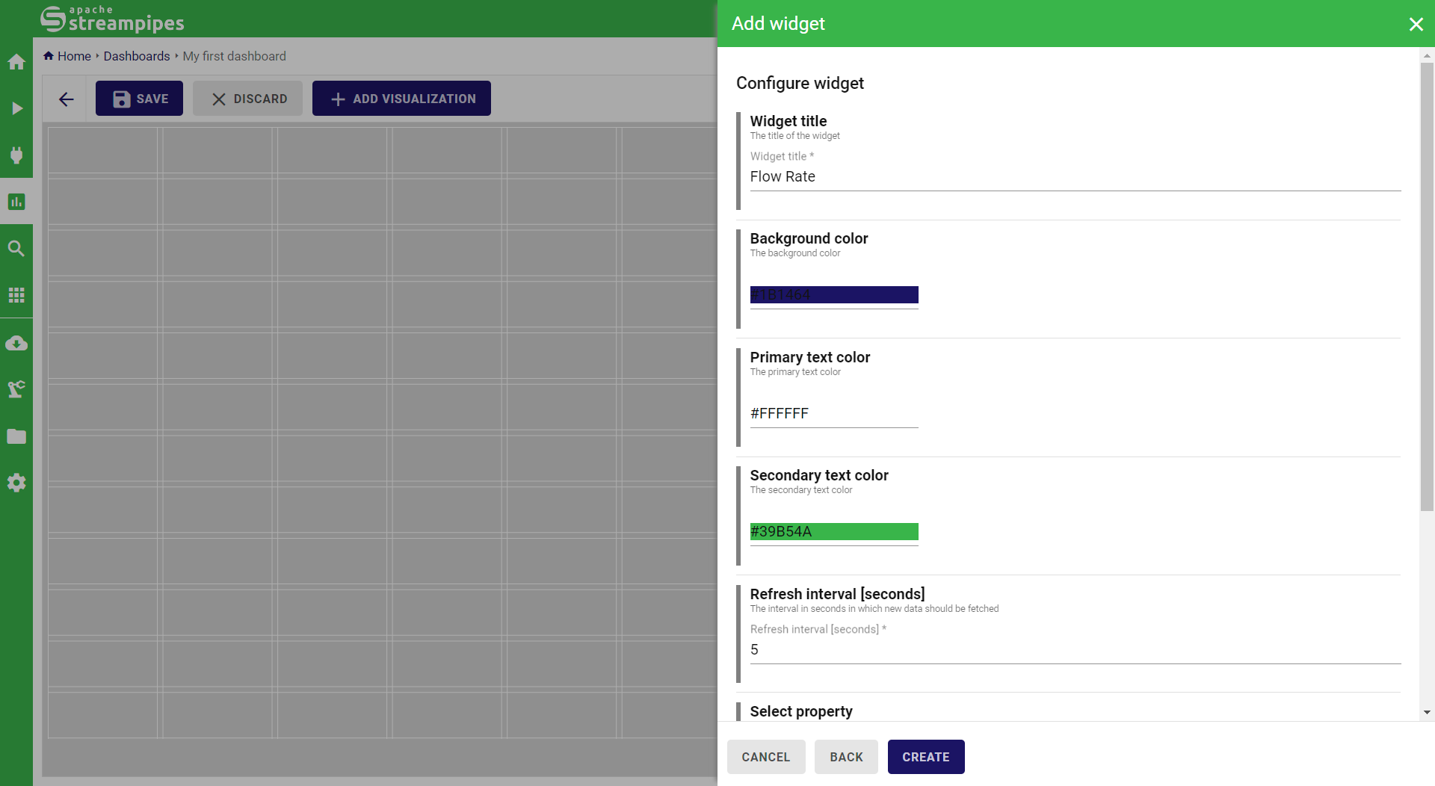Close the Add widget panel

pyautogui.click(x=1416, y=24)
